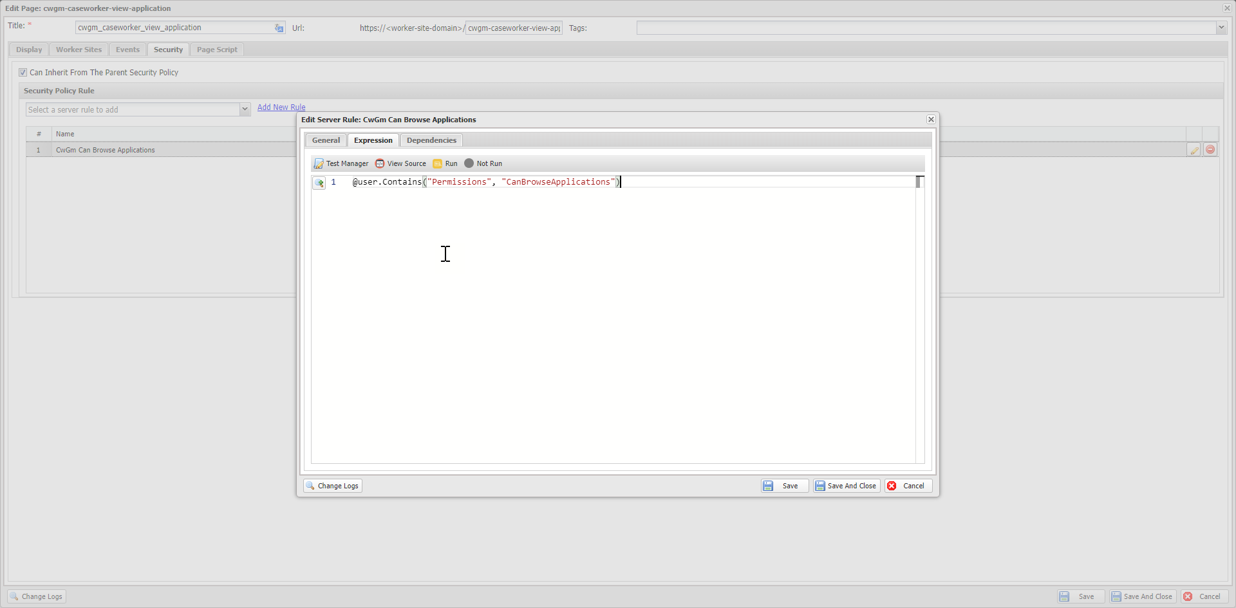Open the Events tab

[127, 50]
